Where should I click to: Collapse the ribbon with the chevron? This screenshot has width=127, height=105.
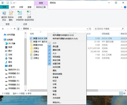[122, 7]
